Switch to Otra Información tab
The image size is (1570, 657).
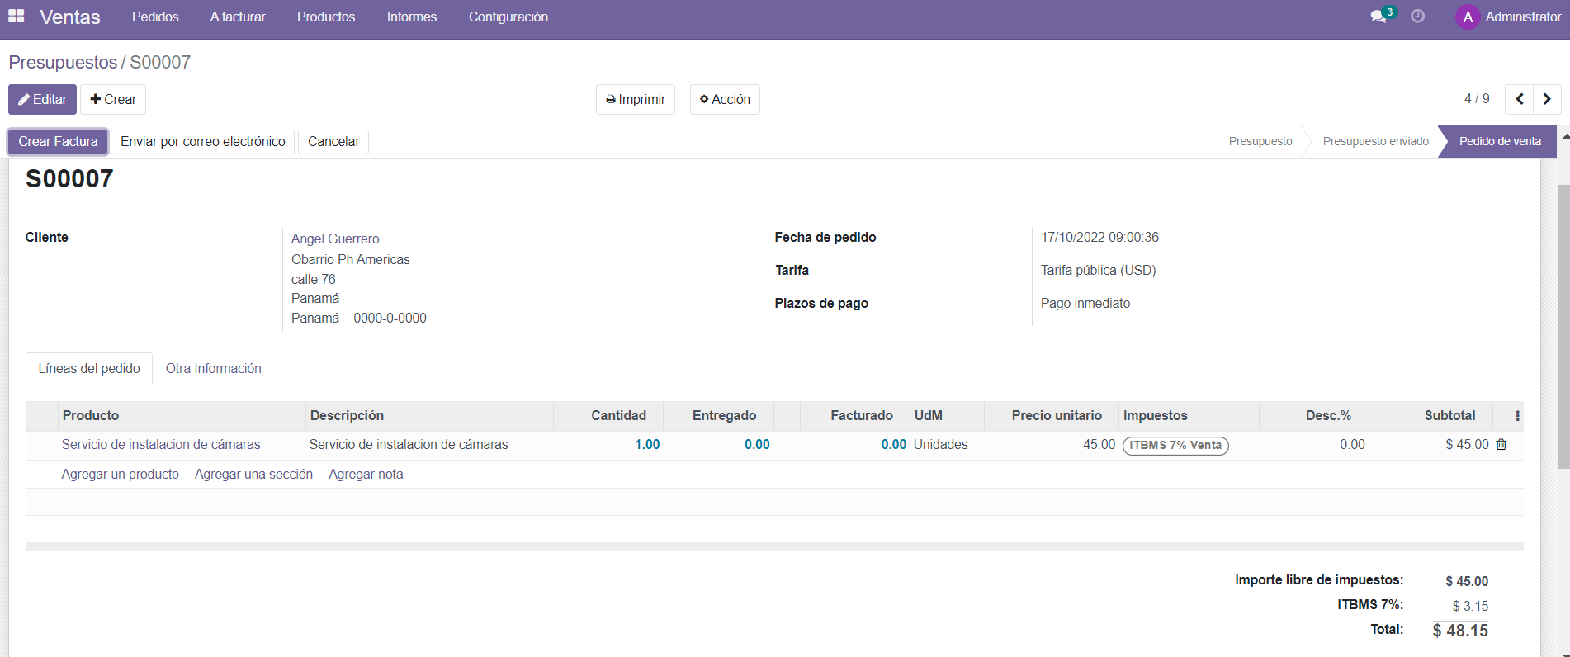(213, 369)
